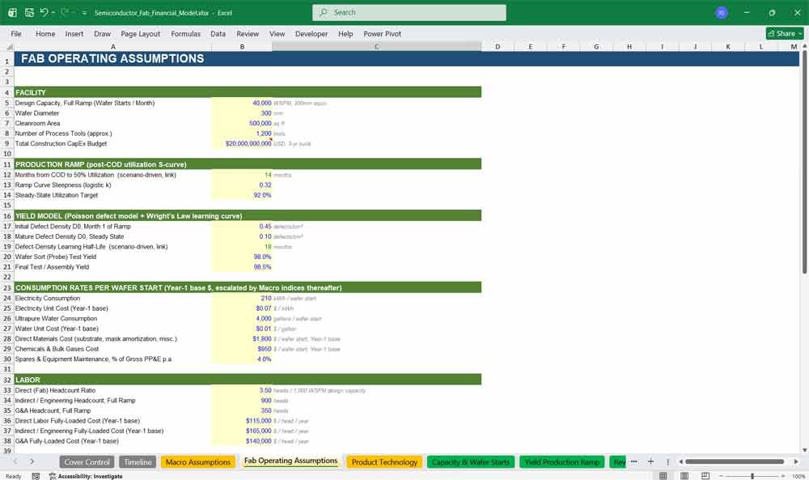Select column G header
Screen dimensions: 809x480
[x=596, y=46]
